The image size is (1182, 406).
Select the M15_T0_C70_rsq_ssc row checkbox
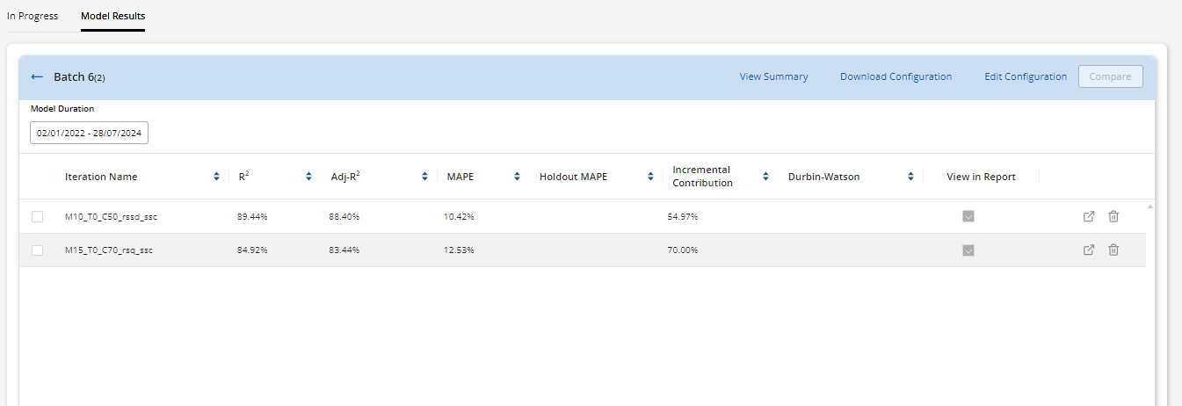tap(38, 250)
